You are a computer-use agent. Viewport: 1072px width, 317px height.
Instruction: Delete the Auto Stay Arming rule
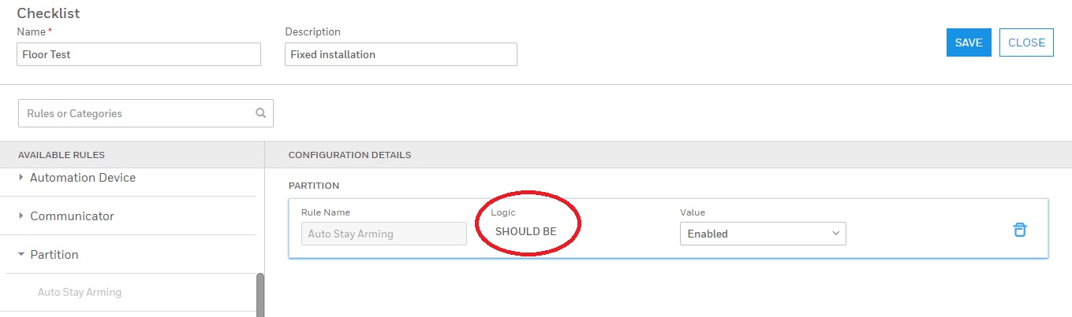(x=1019, y=230)
